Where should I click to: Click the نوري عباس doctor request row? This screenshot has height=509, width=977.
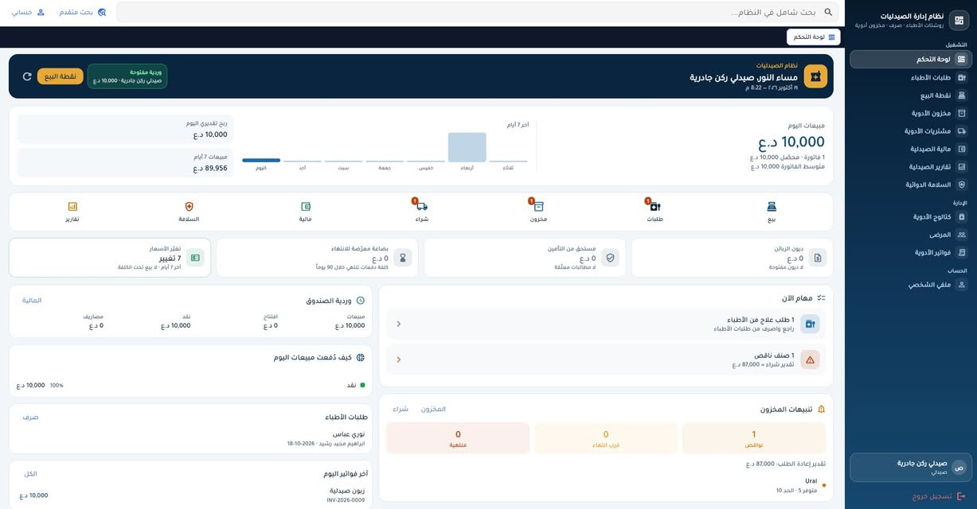pos(191,438)
